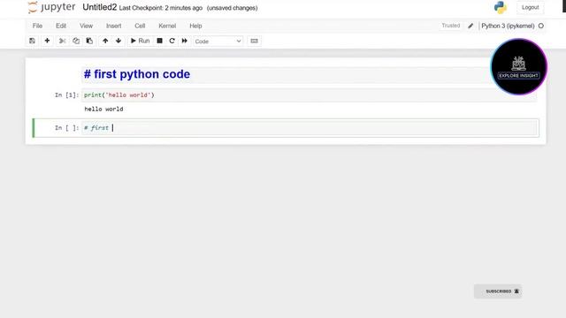
Task: Move selected cell up arrow
Action: click(105, 41)
